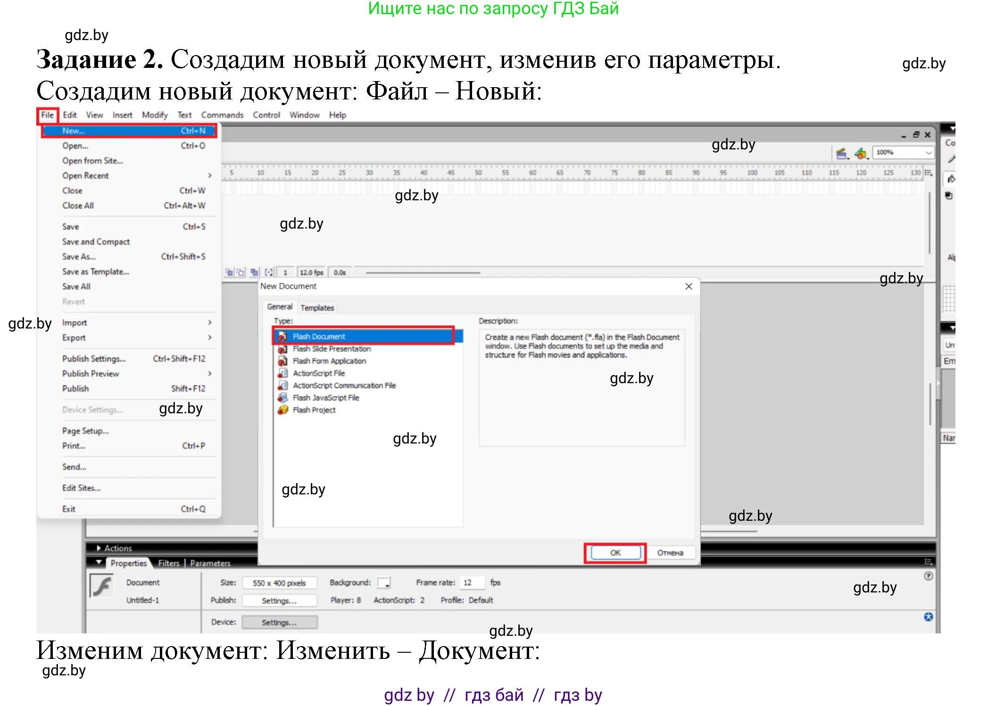
Task: Switch to the Templates tab
Action: click(317, 307)
